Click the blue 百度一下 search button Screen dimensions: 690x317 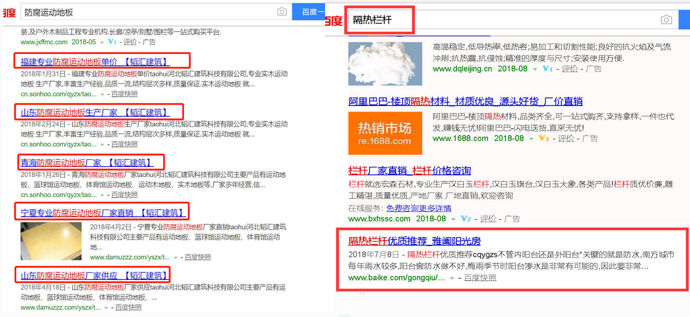pyautogui.click(x=308, y=12)
